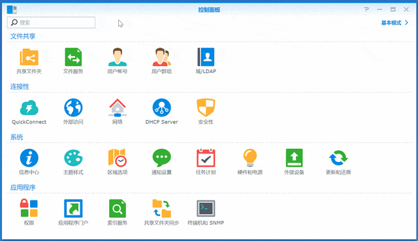This screenshot has width=418, height=241.
Task: Minimize the 控制面板 window
Action: (x=379, y=10)
